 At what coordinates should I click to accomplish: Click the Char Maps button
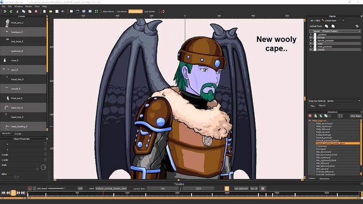coord(356,116)
